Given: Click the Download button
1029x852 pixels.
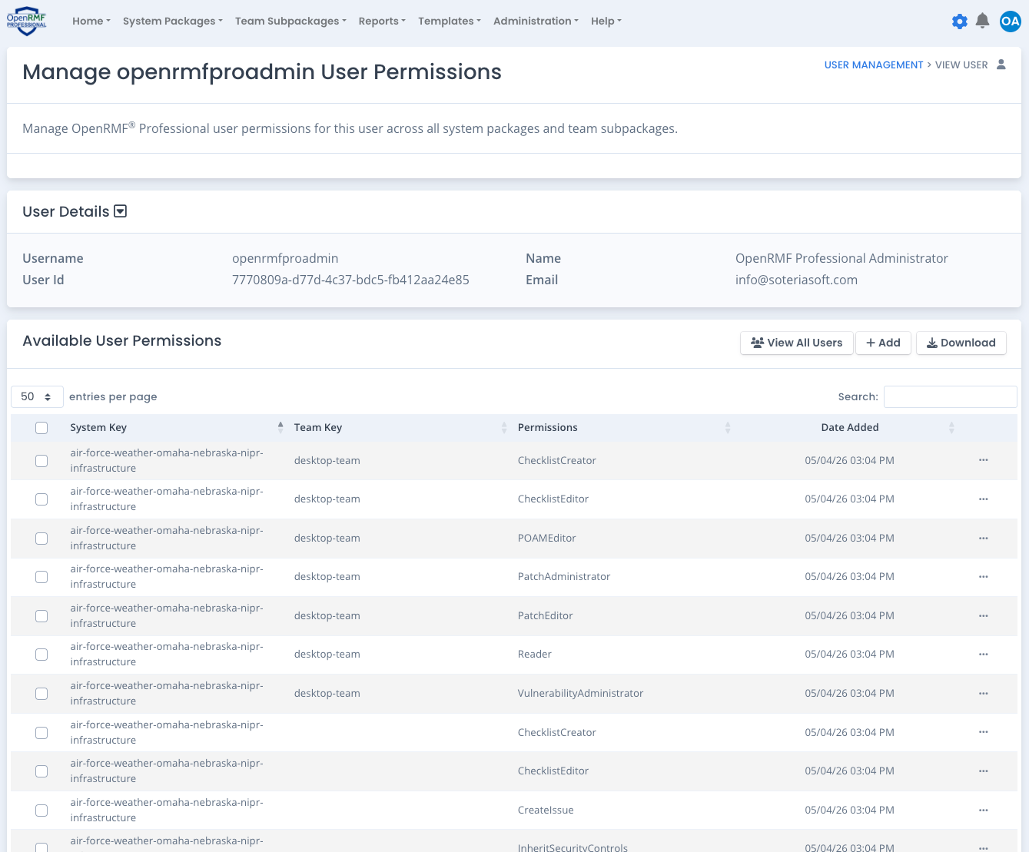Looking at the screenshot, I should tap(961, 343).
